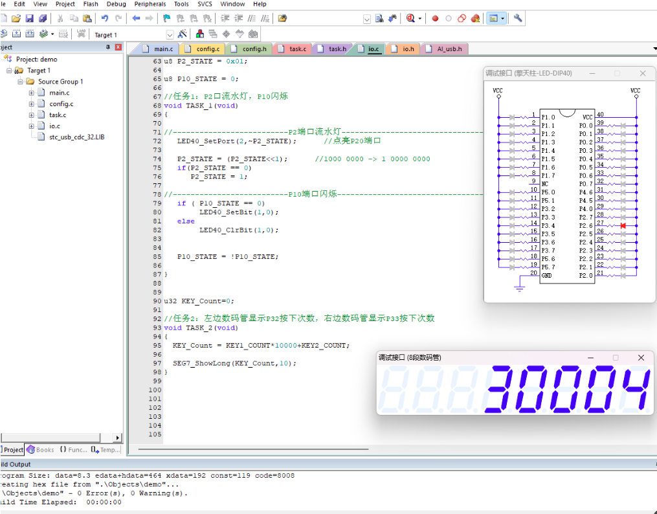This screenshot has width=657, height=514.
Task: Switch to the task.c editor tab
Action: click(293, 49)
